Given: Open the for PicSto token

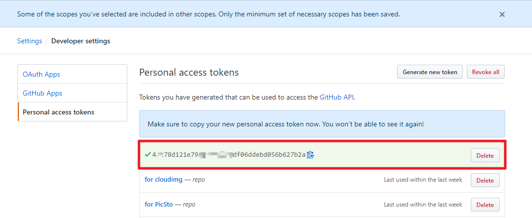Looking at the screenshot, I should tap(159, 205).
